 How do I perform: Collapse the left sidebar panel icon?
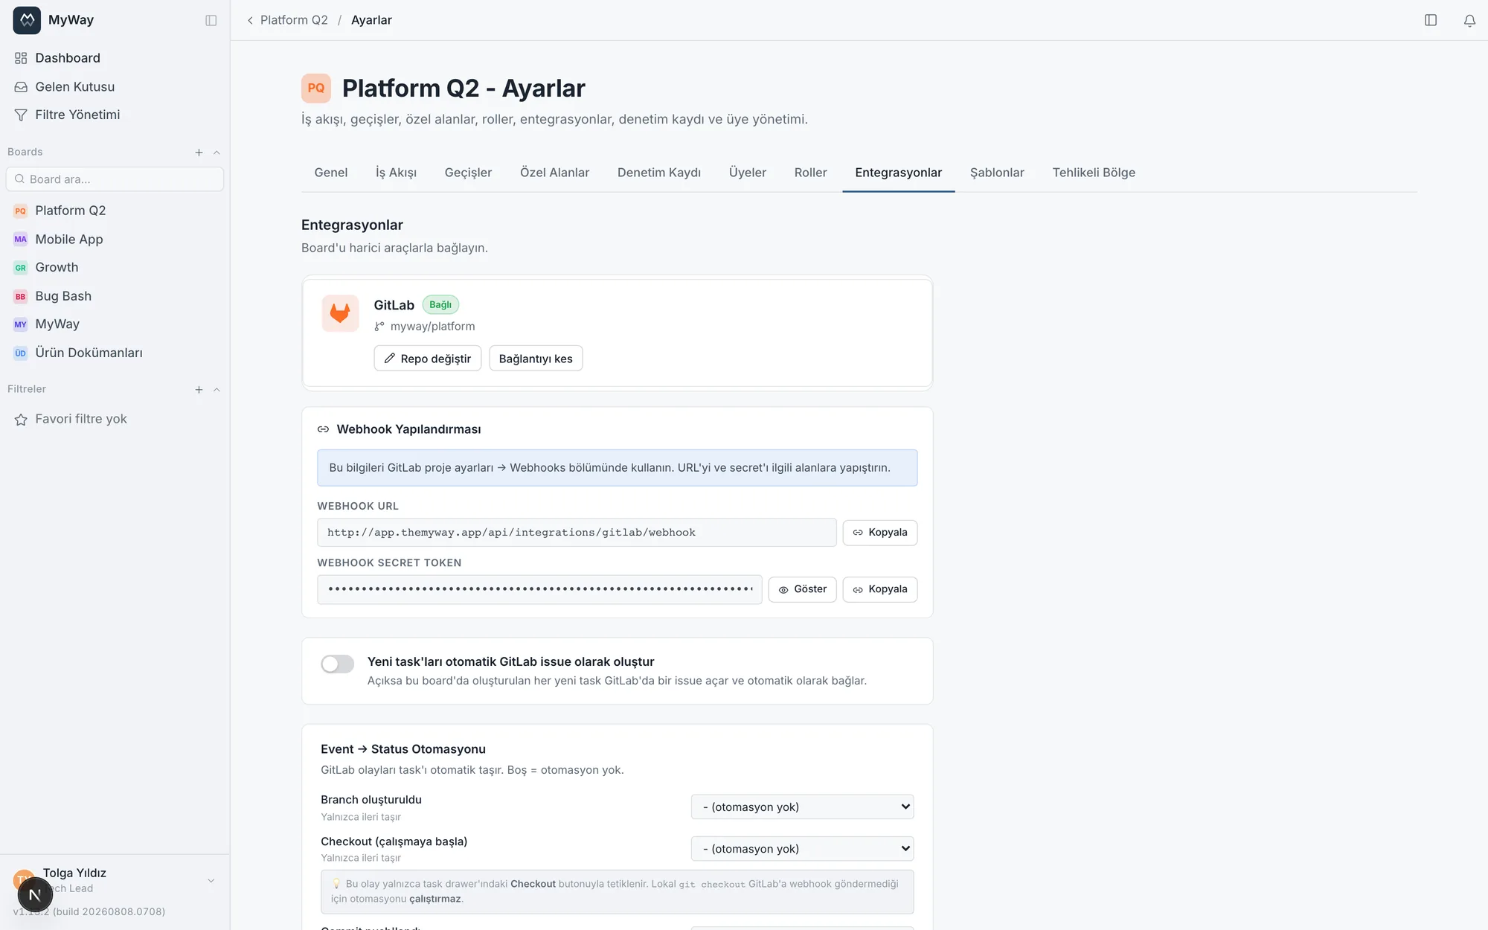(x=211, y=20)
